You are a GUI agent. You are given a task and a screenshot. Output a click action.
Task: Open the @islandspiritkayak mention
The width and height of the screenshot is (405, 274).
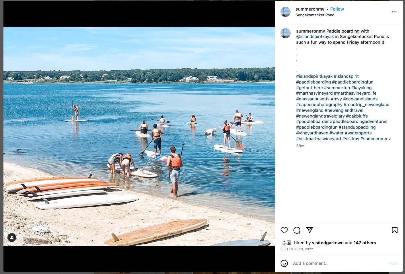pyautogui.click(x=315, y=37)
